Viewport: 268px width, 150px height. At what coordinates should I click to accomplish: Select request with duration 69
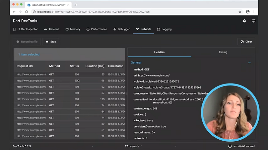pos(69,130)
